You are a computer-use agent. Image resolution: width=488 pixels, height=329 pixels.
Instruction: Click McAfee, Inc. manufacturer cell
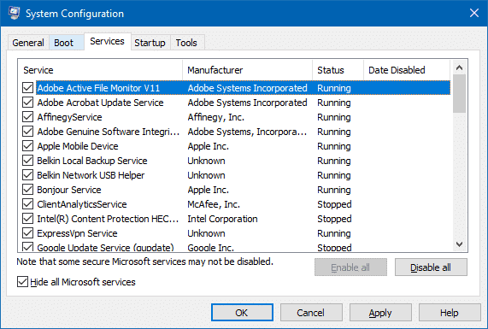(x=214, y=204)
